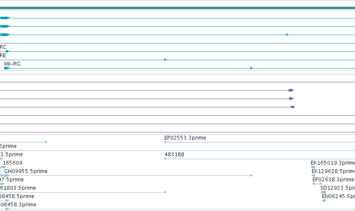Viewport: 355px width, 211px height.
Task: Click the EK165019.3prime EST label
Action: click(333, 163)
